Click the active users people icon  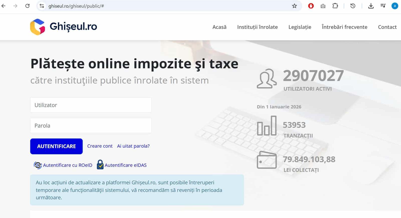(x=267, y=79)
